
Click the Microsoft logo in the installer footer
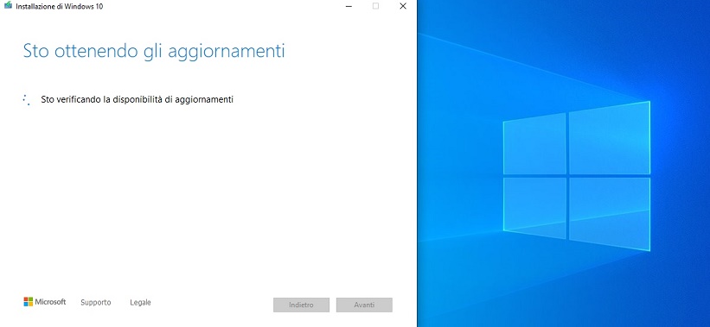(45, 302)
